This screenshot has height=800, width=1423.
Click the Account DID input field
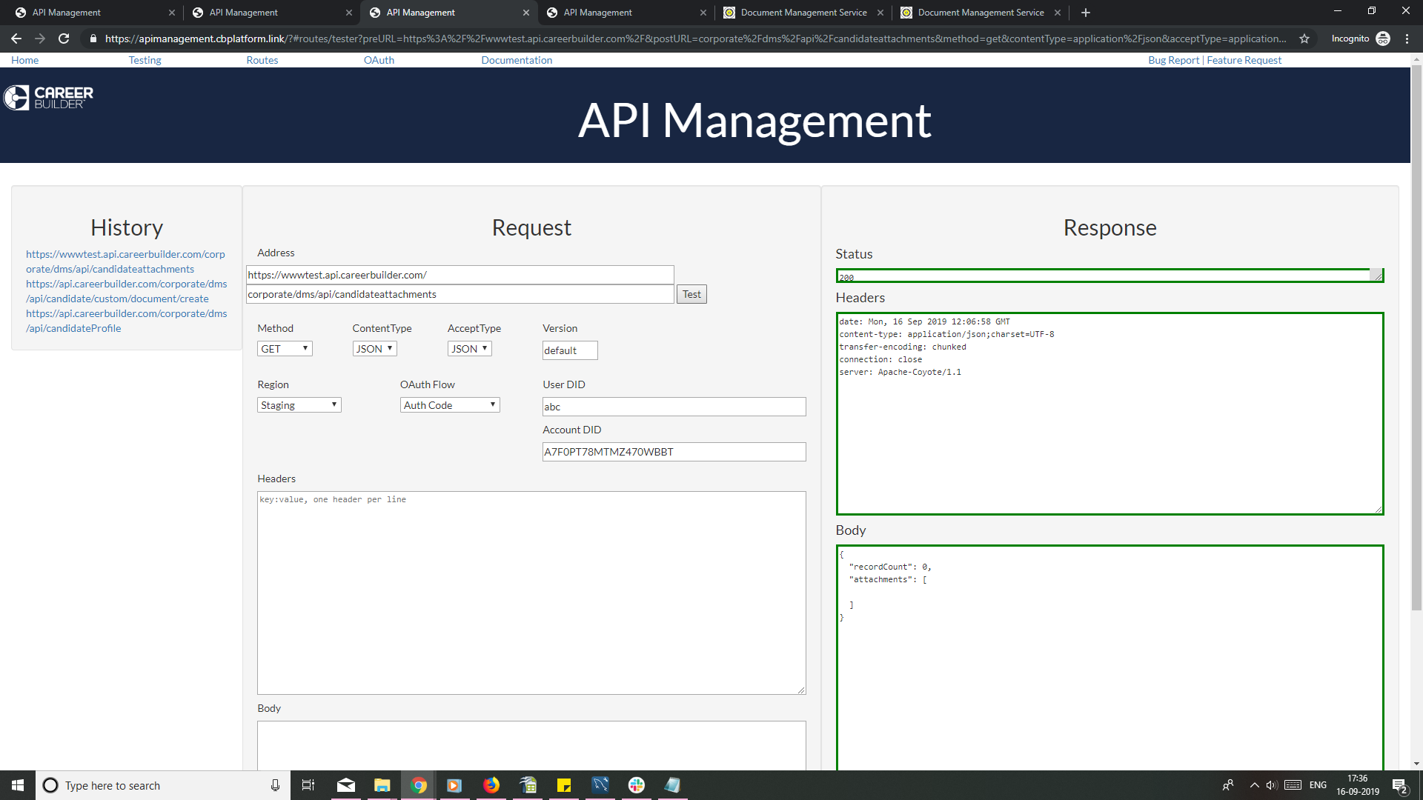coord(673,451)
